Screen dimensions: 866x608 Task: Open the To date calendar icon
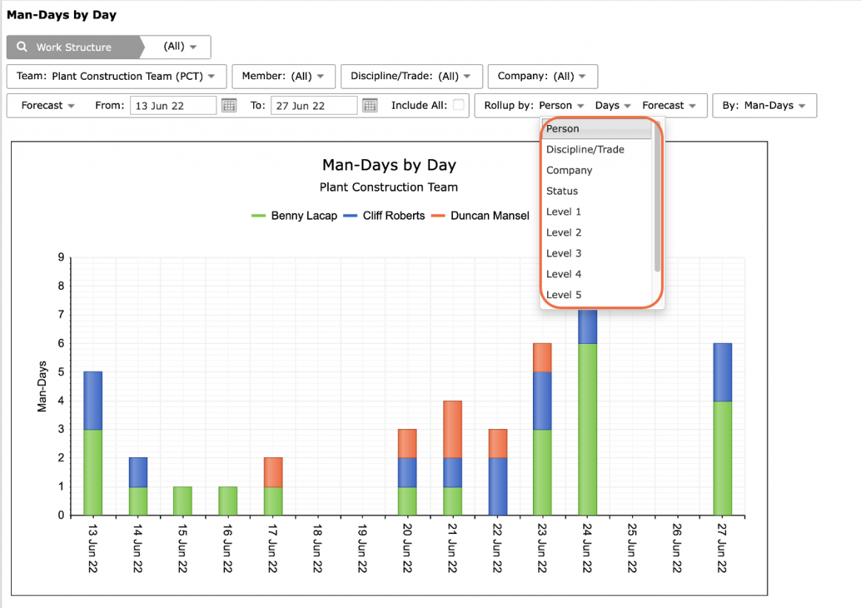(370, 105)
